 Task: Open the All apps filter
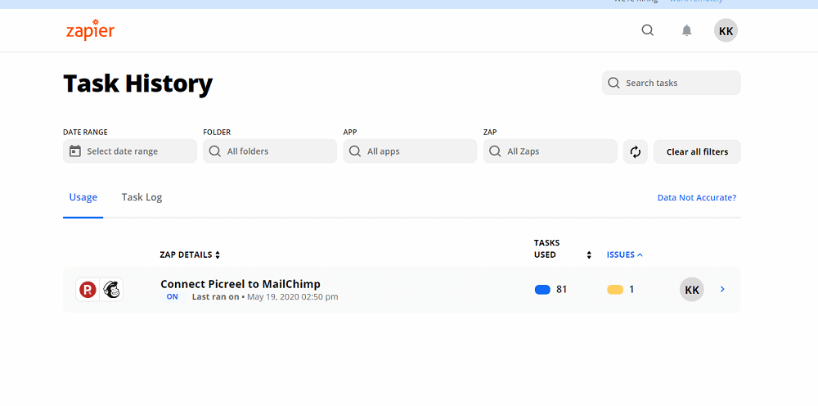click(x=410, y=151)
